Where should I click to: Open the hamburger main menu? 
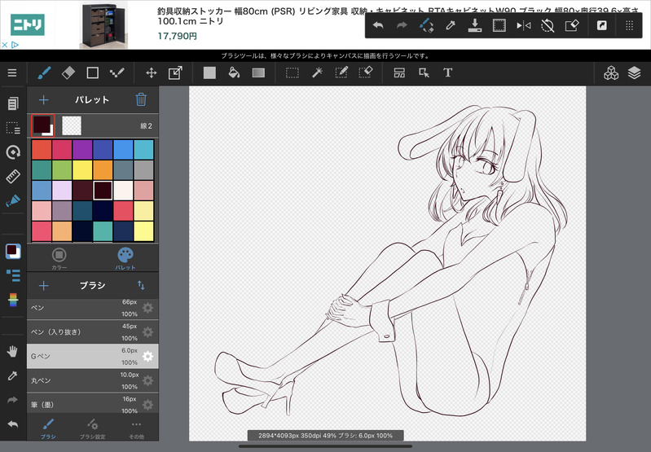coord(12,73)
